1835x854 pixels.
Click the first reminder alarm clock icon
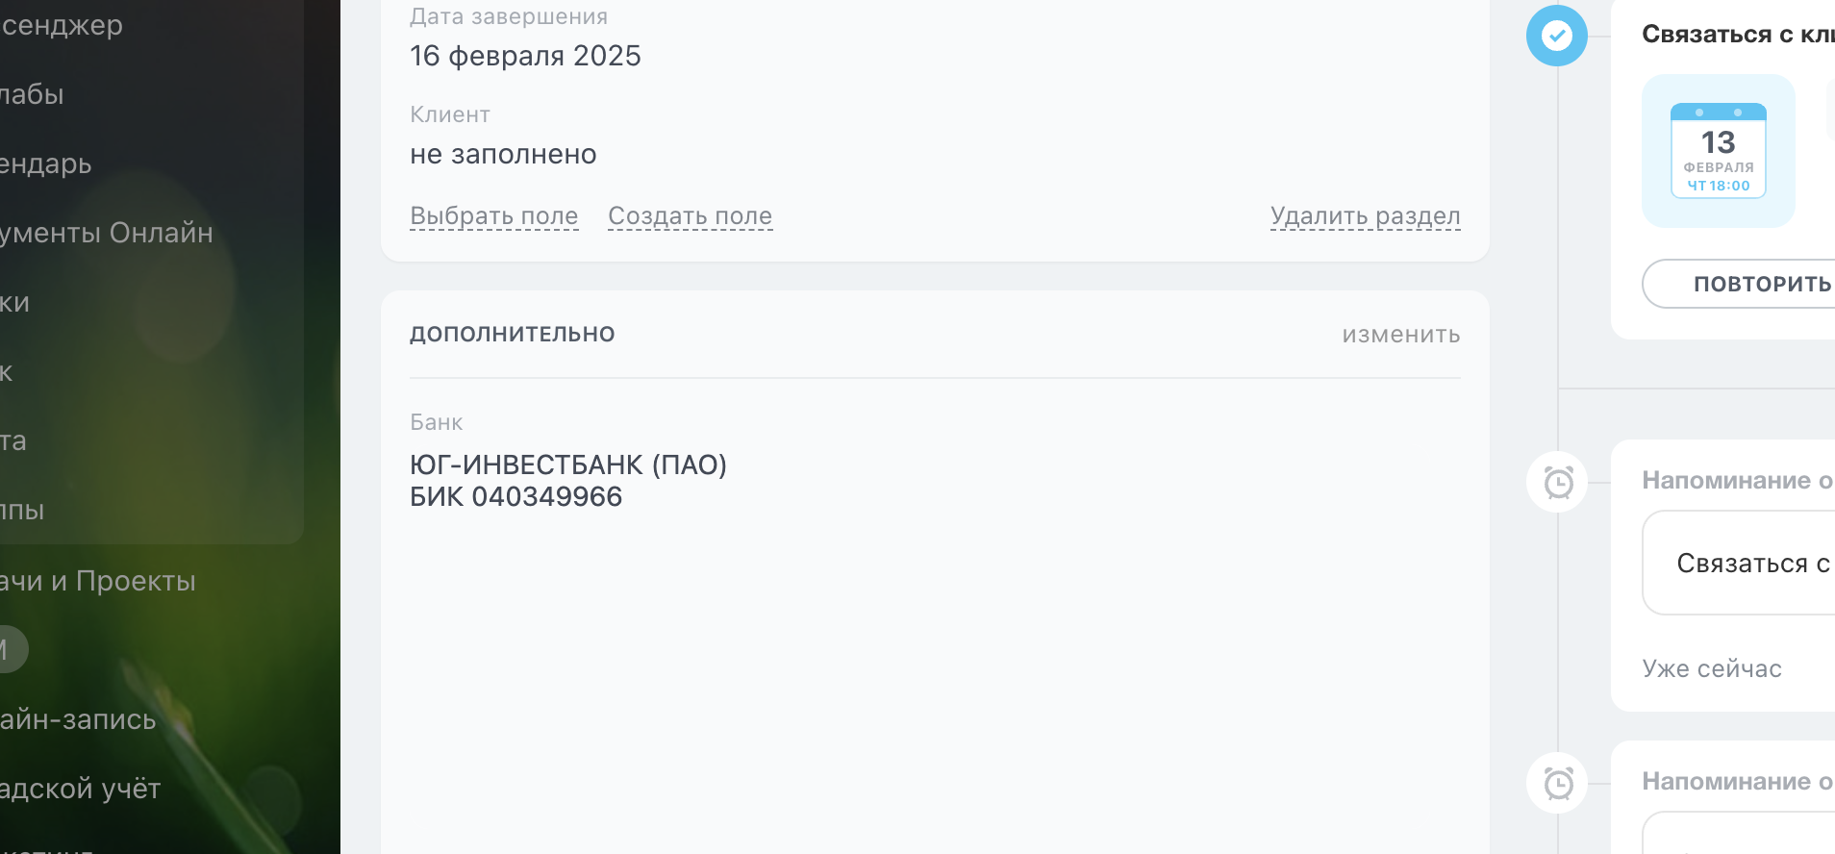point(1557,482)
